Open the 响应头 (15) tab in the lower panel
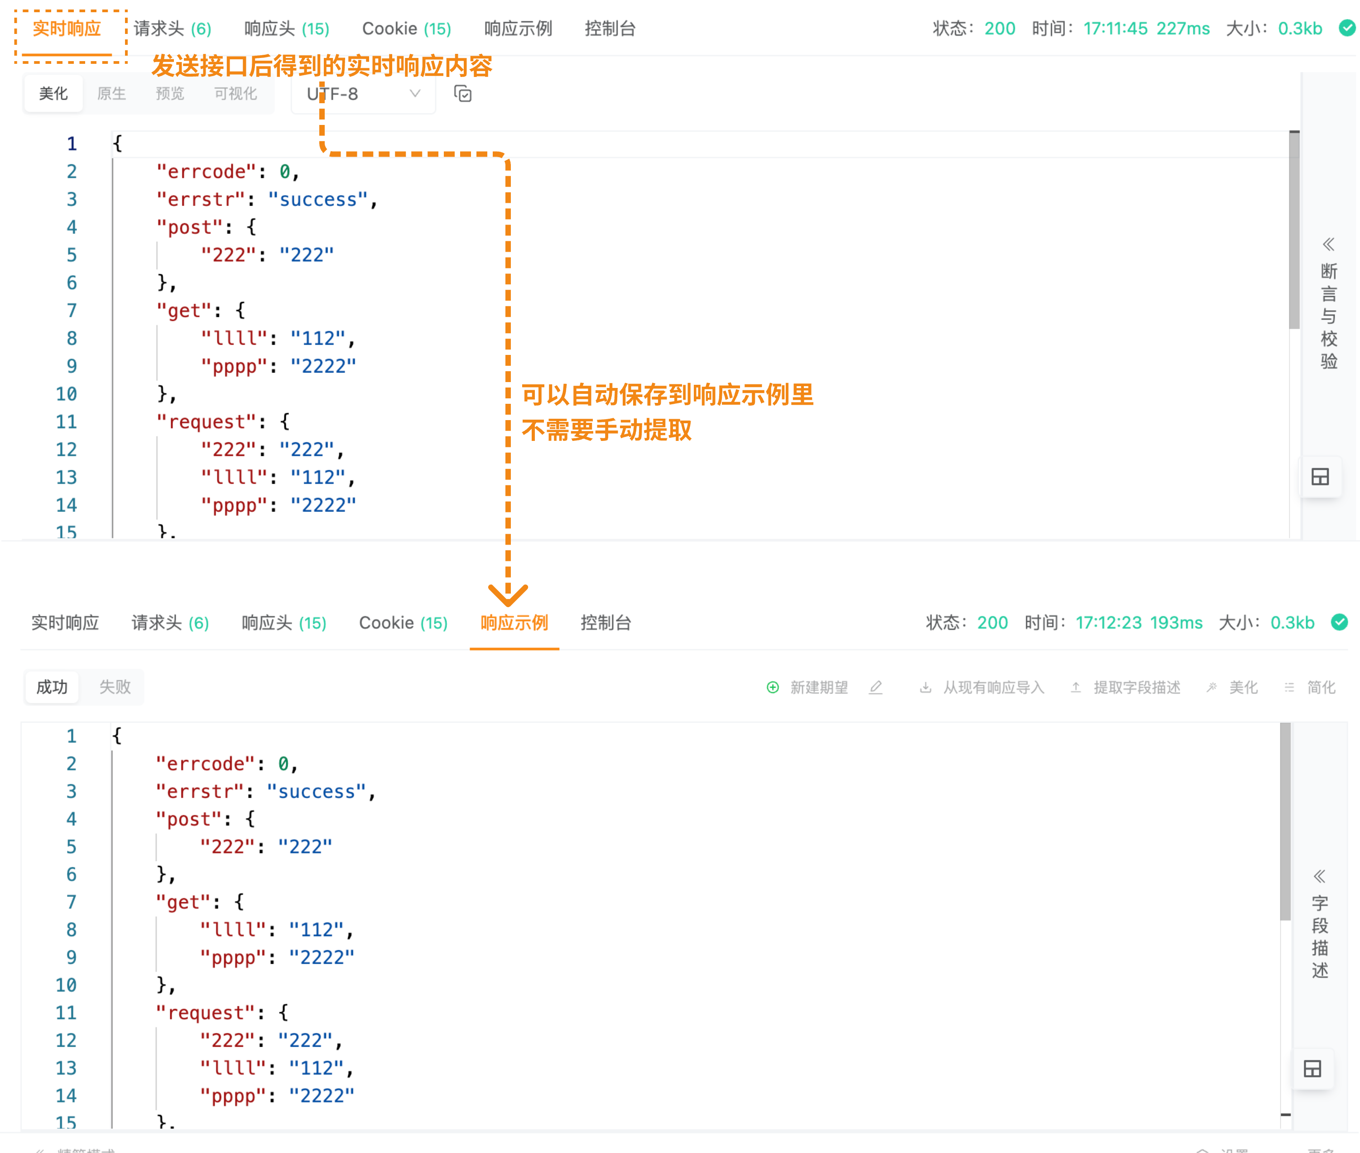This screenshot has width=1360, height=1153. (x=284, y=623)
